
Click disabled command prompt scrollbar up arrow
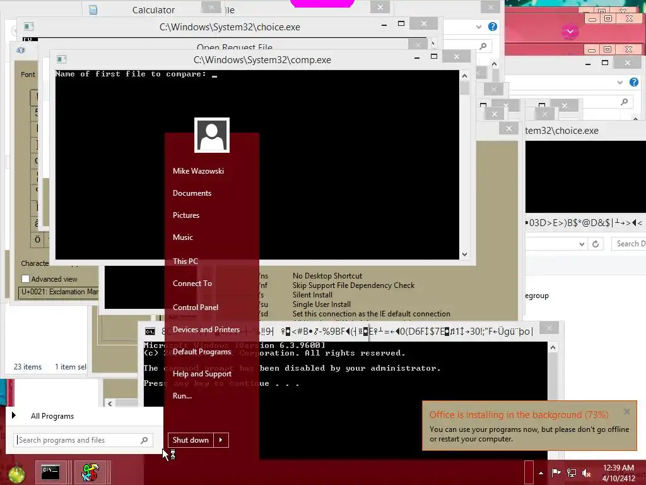(x=553, y=348)
